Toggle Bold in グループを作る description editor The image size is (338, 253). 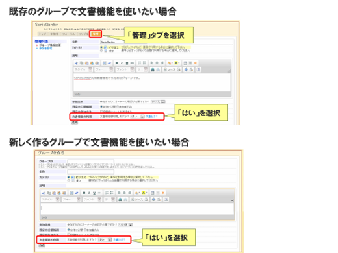point(84,193)
